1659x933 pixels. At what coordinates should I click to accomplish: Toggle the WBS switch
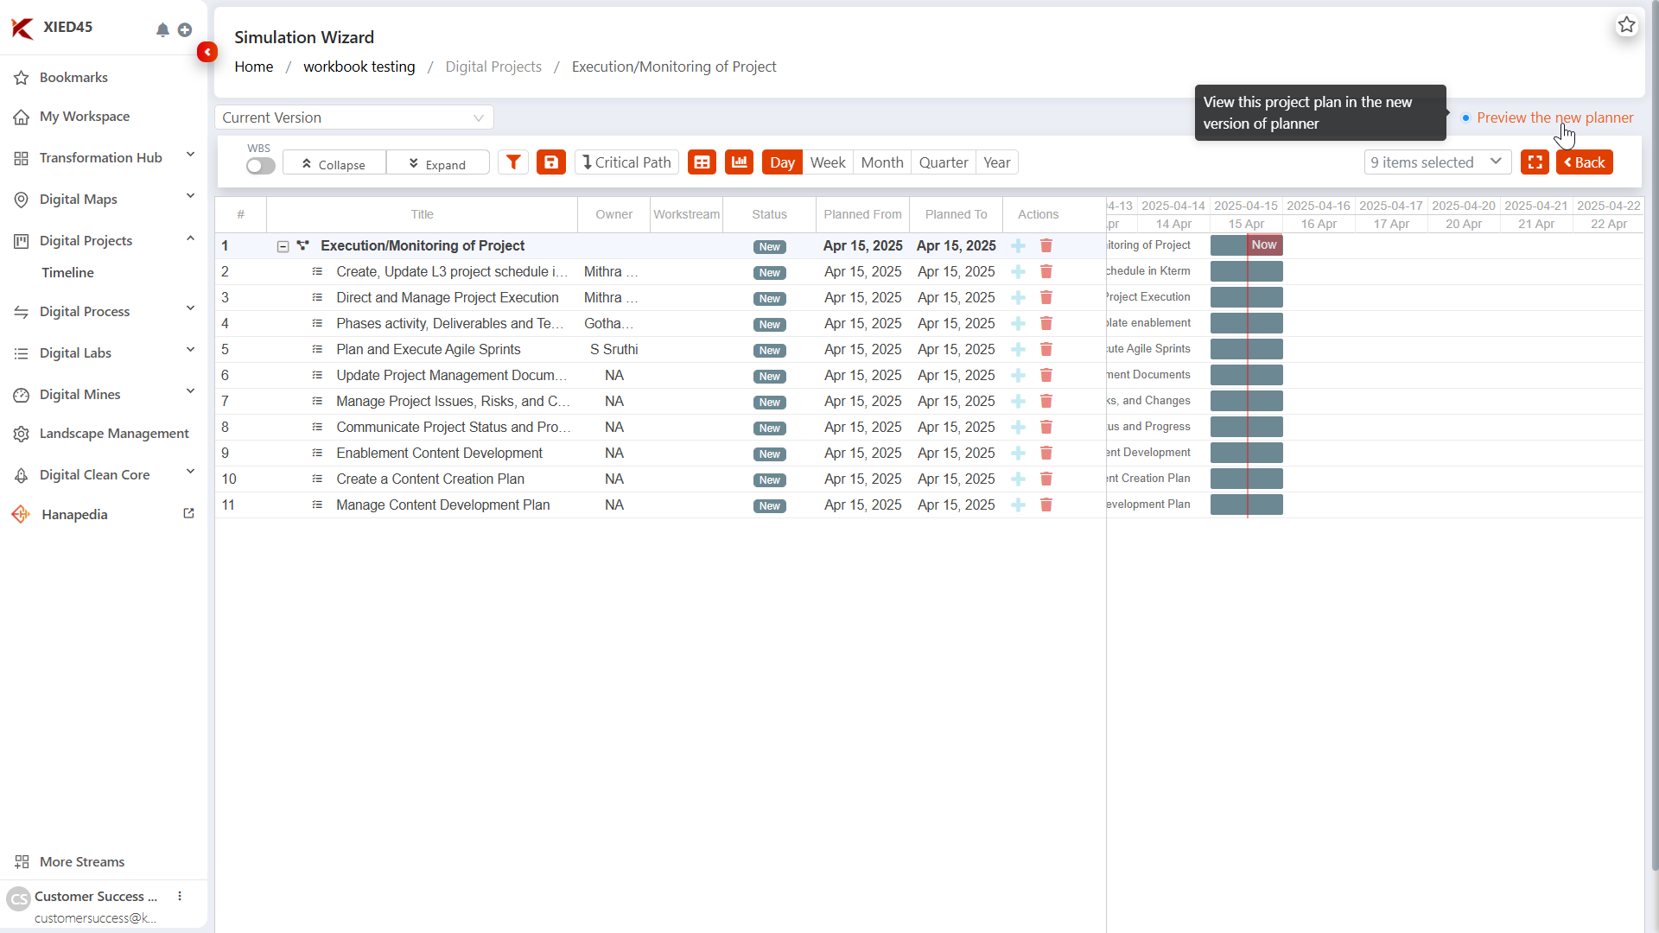tap(260, 166)
